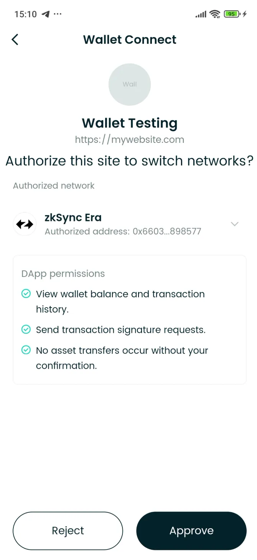Reject the network switch request
This screenshot has width=257, height=560.
pos(68,531)
